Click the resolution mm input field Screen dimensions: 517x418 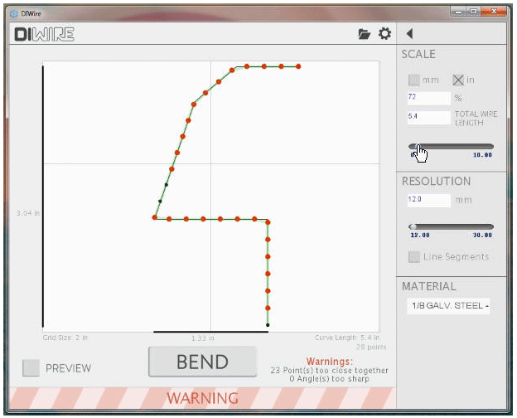428,200
